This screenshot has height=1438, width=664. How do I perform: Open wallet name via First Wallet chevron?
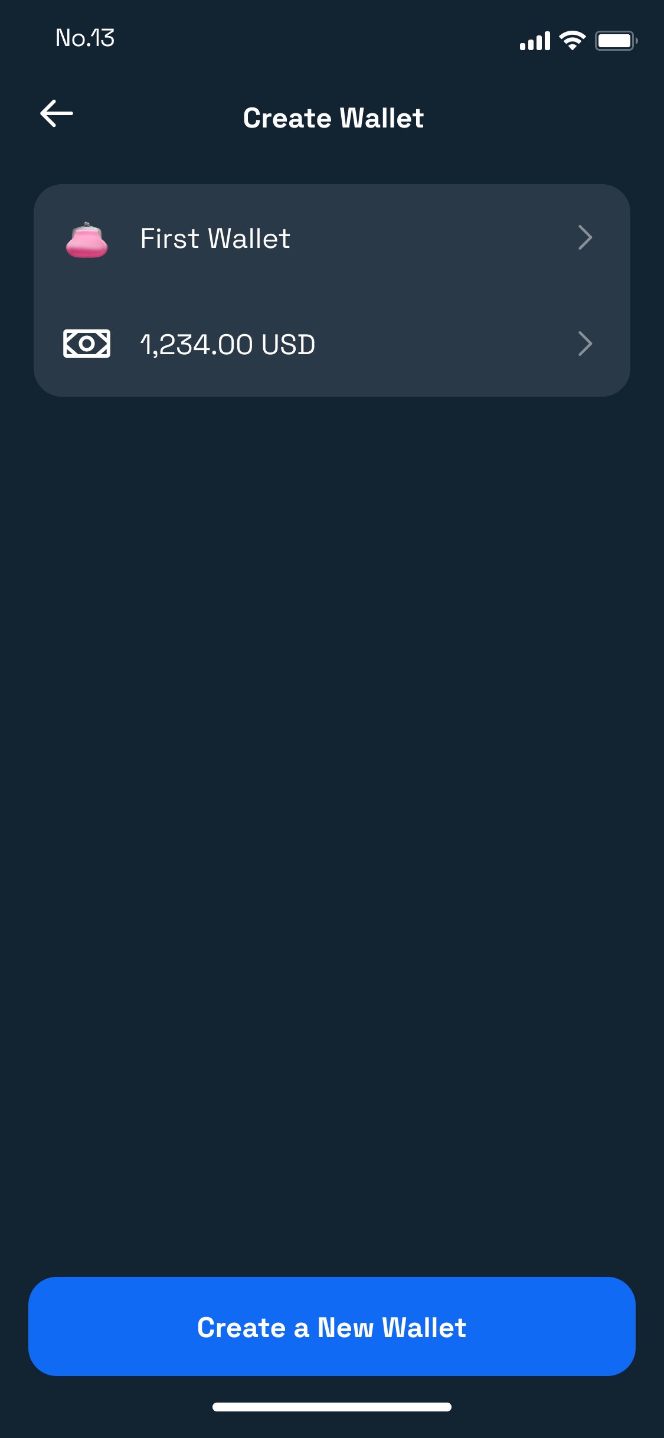pos(585,237)
